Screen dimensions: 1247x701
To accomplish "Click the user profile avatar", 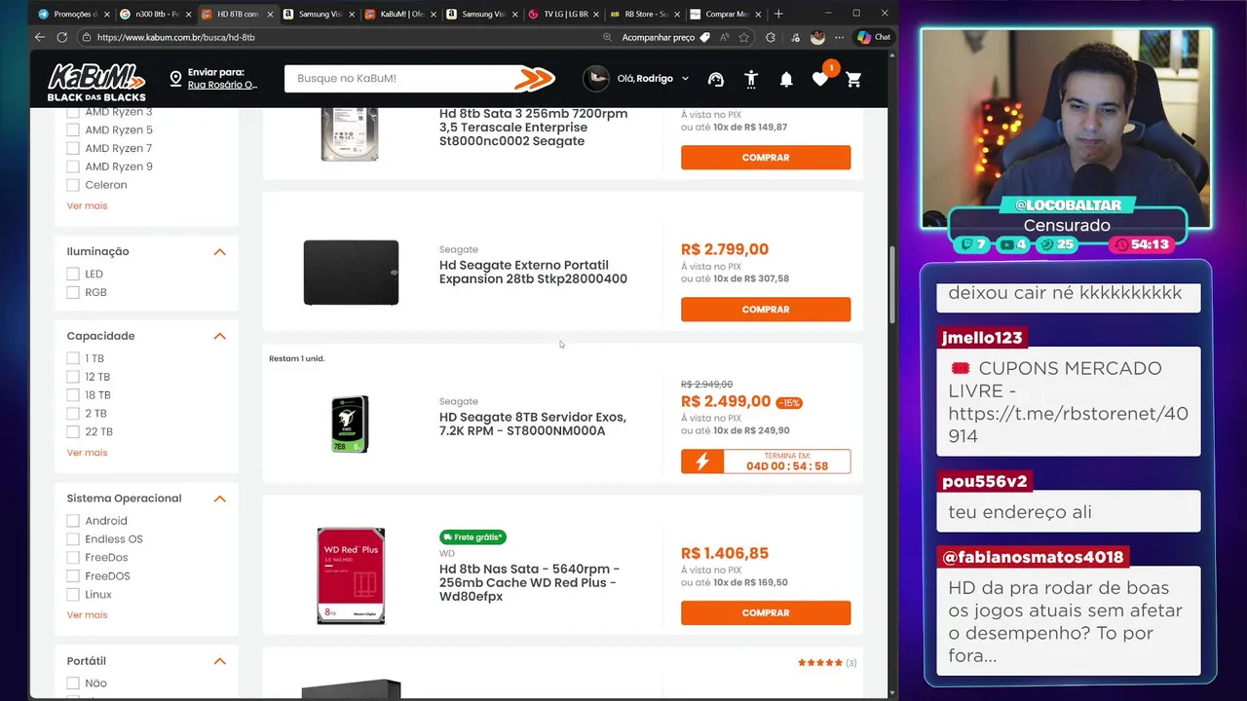I will click(x=596, y=79).
